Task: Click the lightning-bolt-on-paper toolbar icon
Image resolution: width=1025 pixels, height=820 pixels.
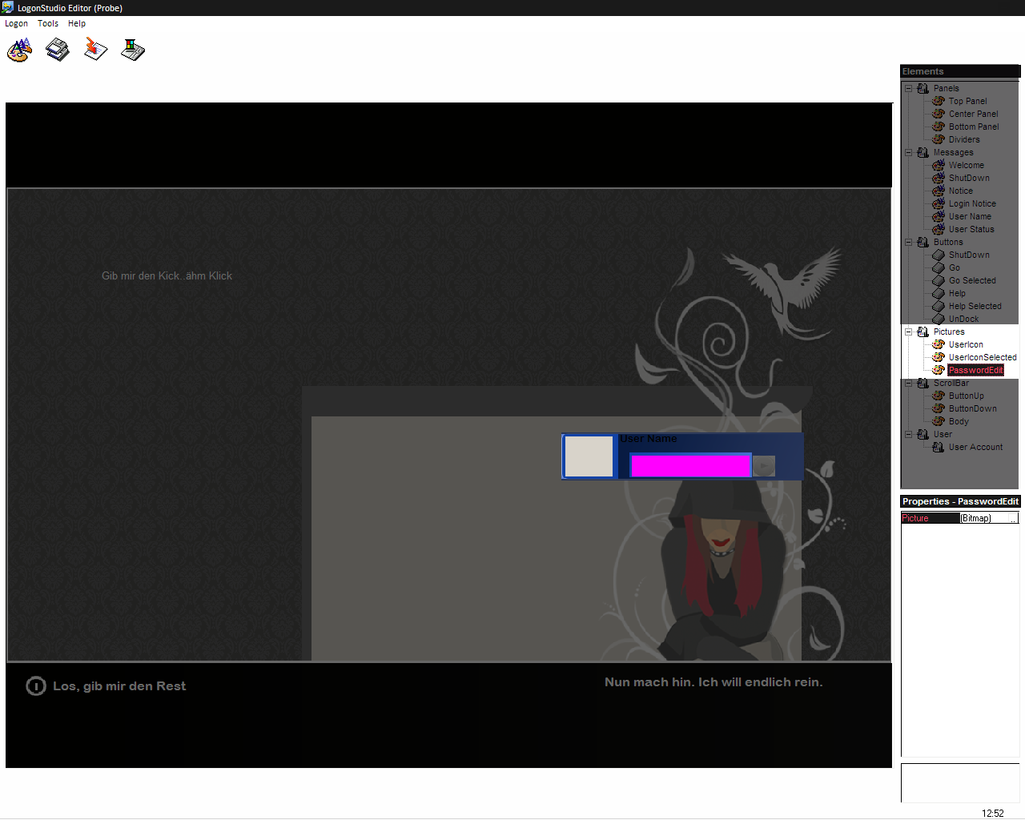Action: [95, 50]
